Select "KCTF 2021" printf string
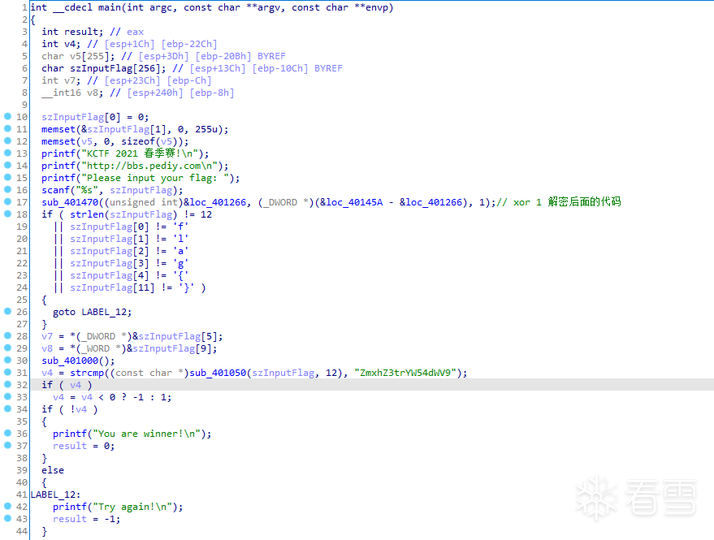Viewport: 714px width, 540px height. point(141,153)
